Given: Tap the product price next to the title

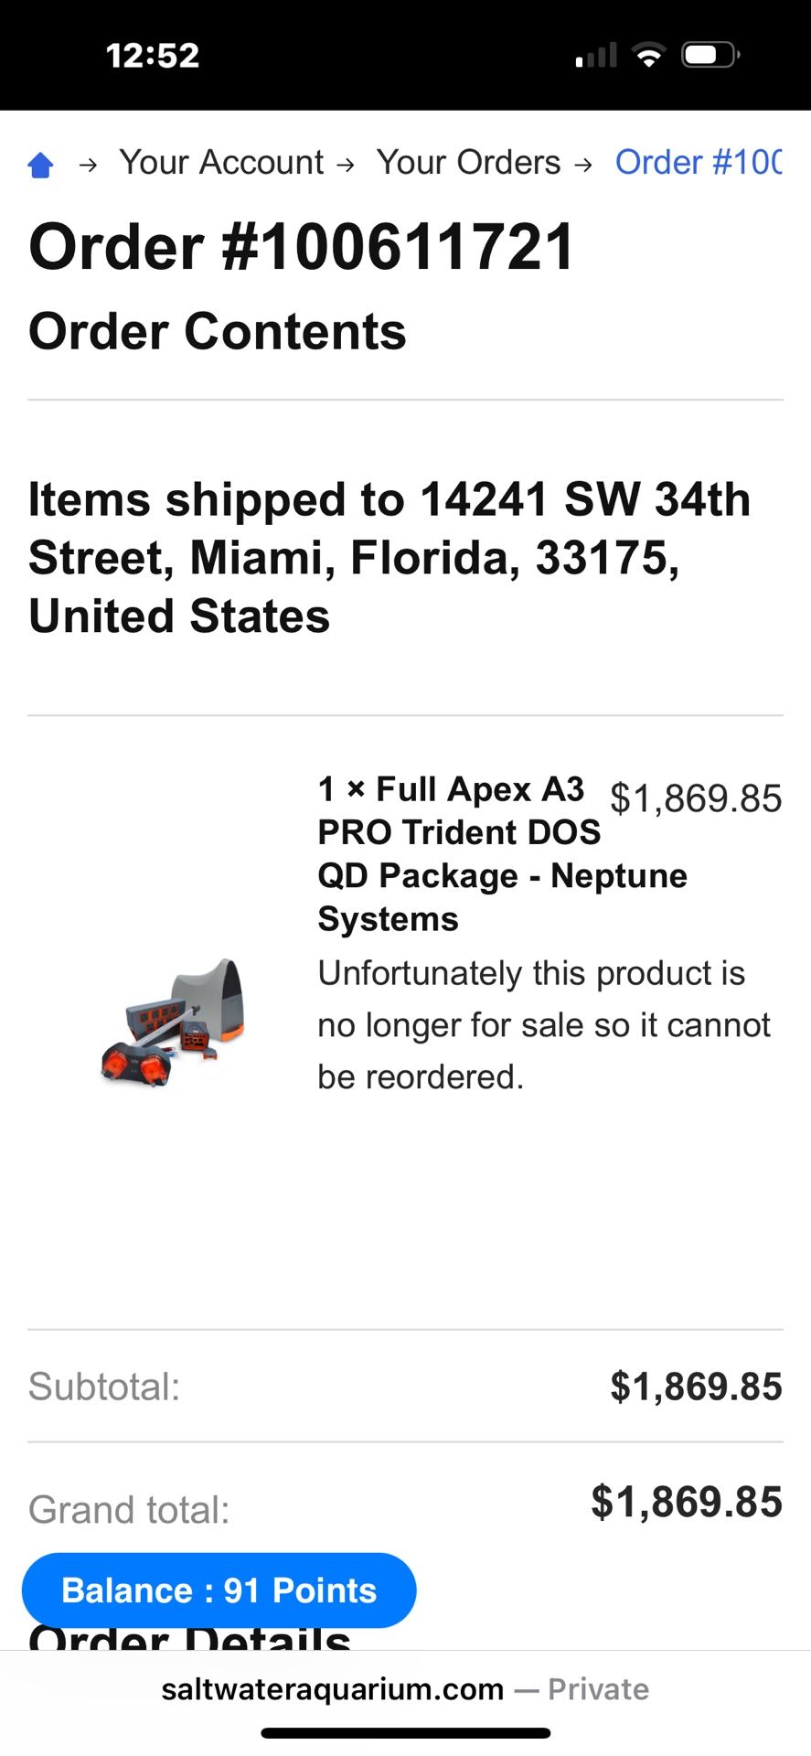Looking at the screenshot, I should 696,798.
